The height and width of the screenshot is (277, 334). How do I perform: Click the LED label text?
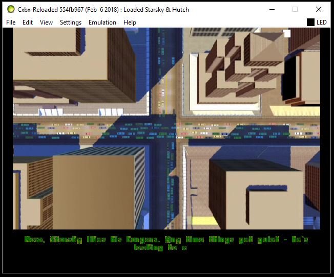pyautogui.click(x=322, y=22)
